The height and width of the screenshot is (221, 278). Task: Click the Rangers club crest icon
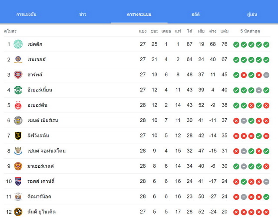pyautogui.click(x=18, y=59)
